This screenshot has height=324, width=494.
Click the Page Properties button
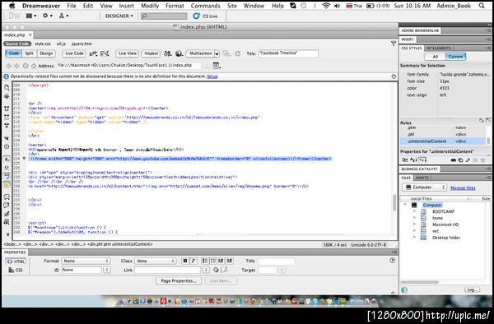point(179,281)
